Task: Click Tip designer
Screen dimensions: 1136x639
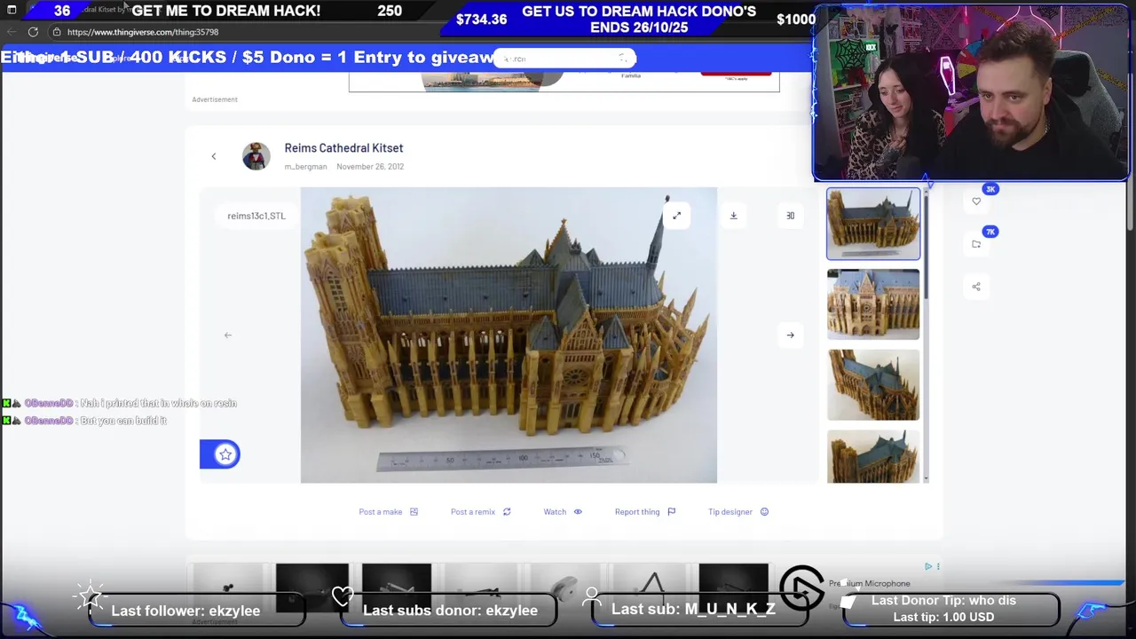Action: (x=738, y=512)
